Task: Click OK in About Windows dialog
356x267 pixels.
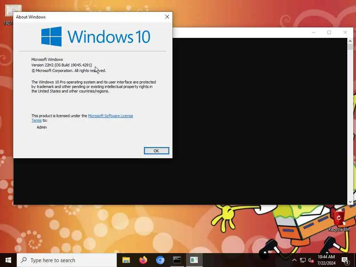Action: [x=156, y=151]
